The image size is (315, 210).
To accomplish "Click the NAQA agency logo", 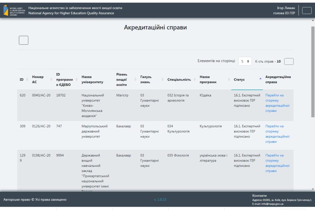I will point(14,10).
